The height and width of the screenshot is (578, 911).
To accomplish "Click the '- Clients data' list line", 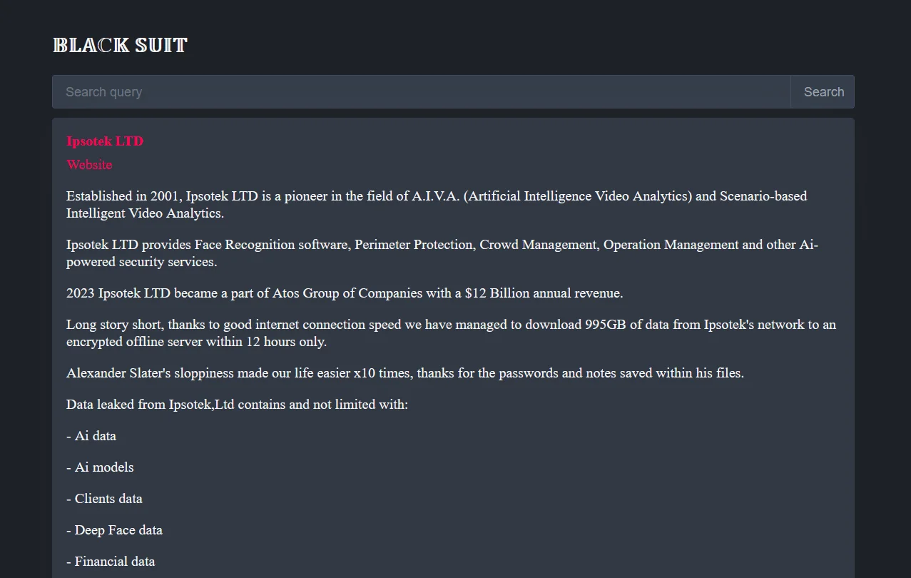I will (104, 499).
